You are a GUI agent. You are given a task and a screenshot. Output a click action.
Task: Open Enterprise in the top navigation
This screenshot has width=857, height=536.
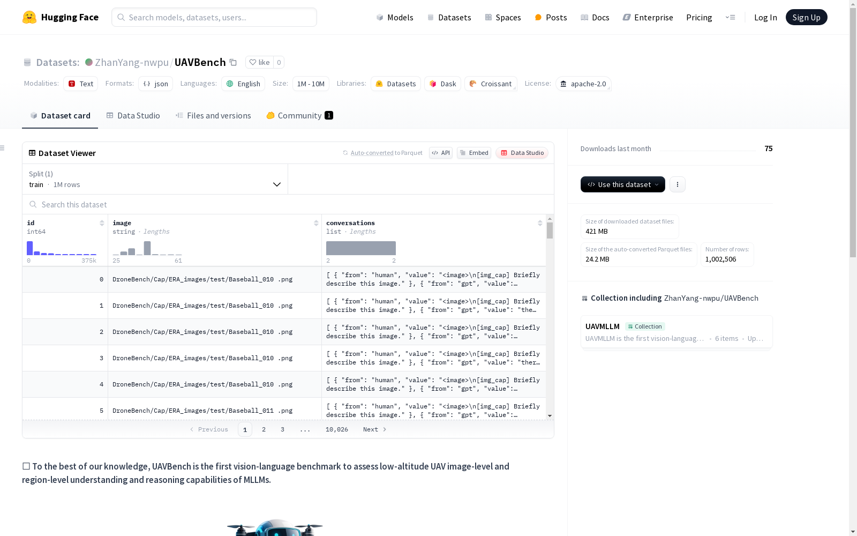click(x=648, y=17)
